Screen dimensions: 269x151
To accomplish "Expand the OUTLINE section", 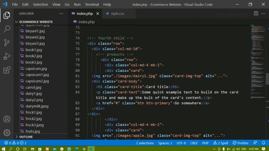I will coord(26,137).
